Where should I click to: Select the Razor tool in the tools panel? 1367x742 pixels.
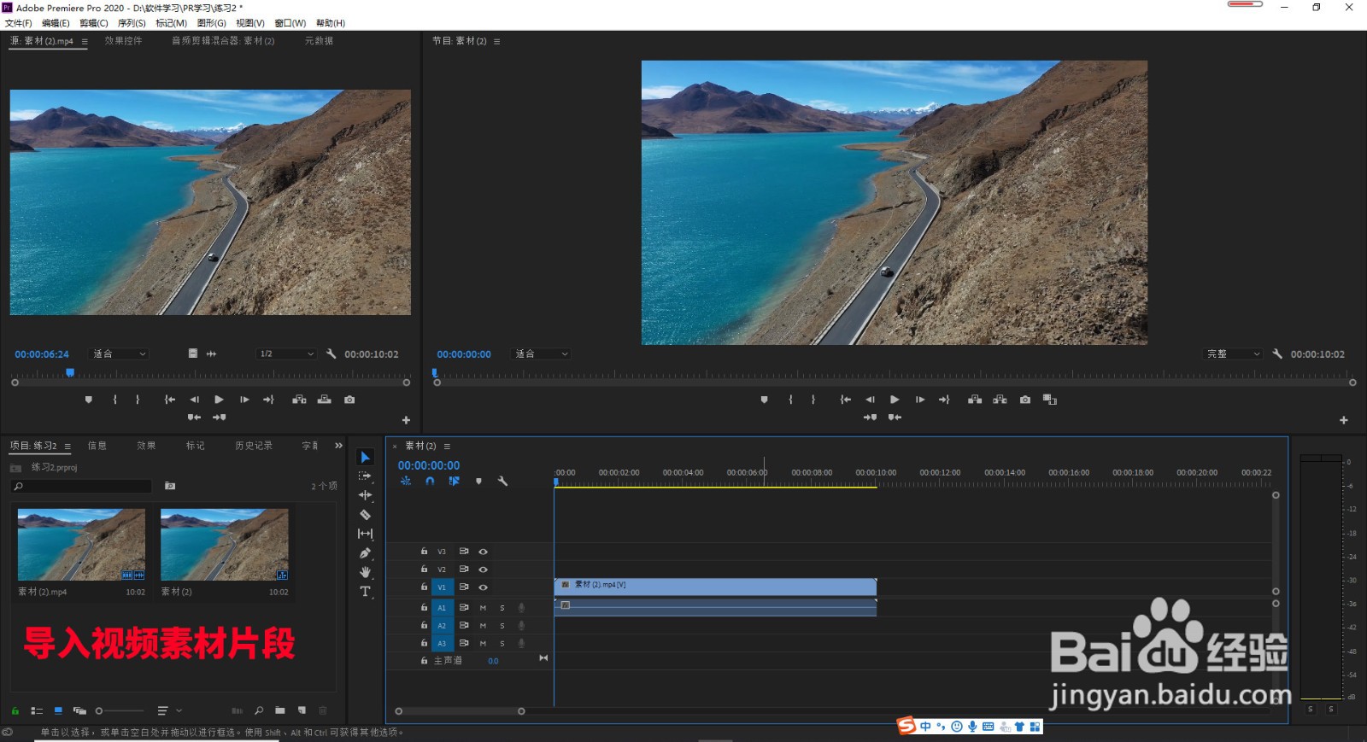pos(365,515)
